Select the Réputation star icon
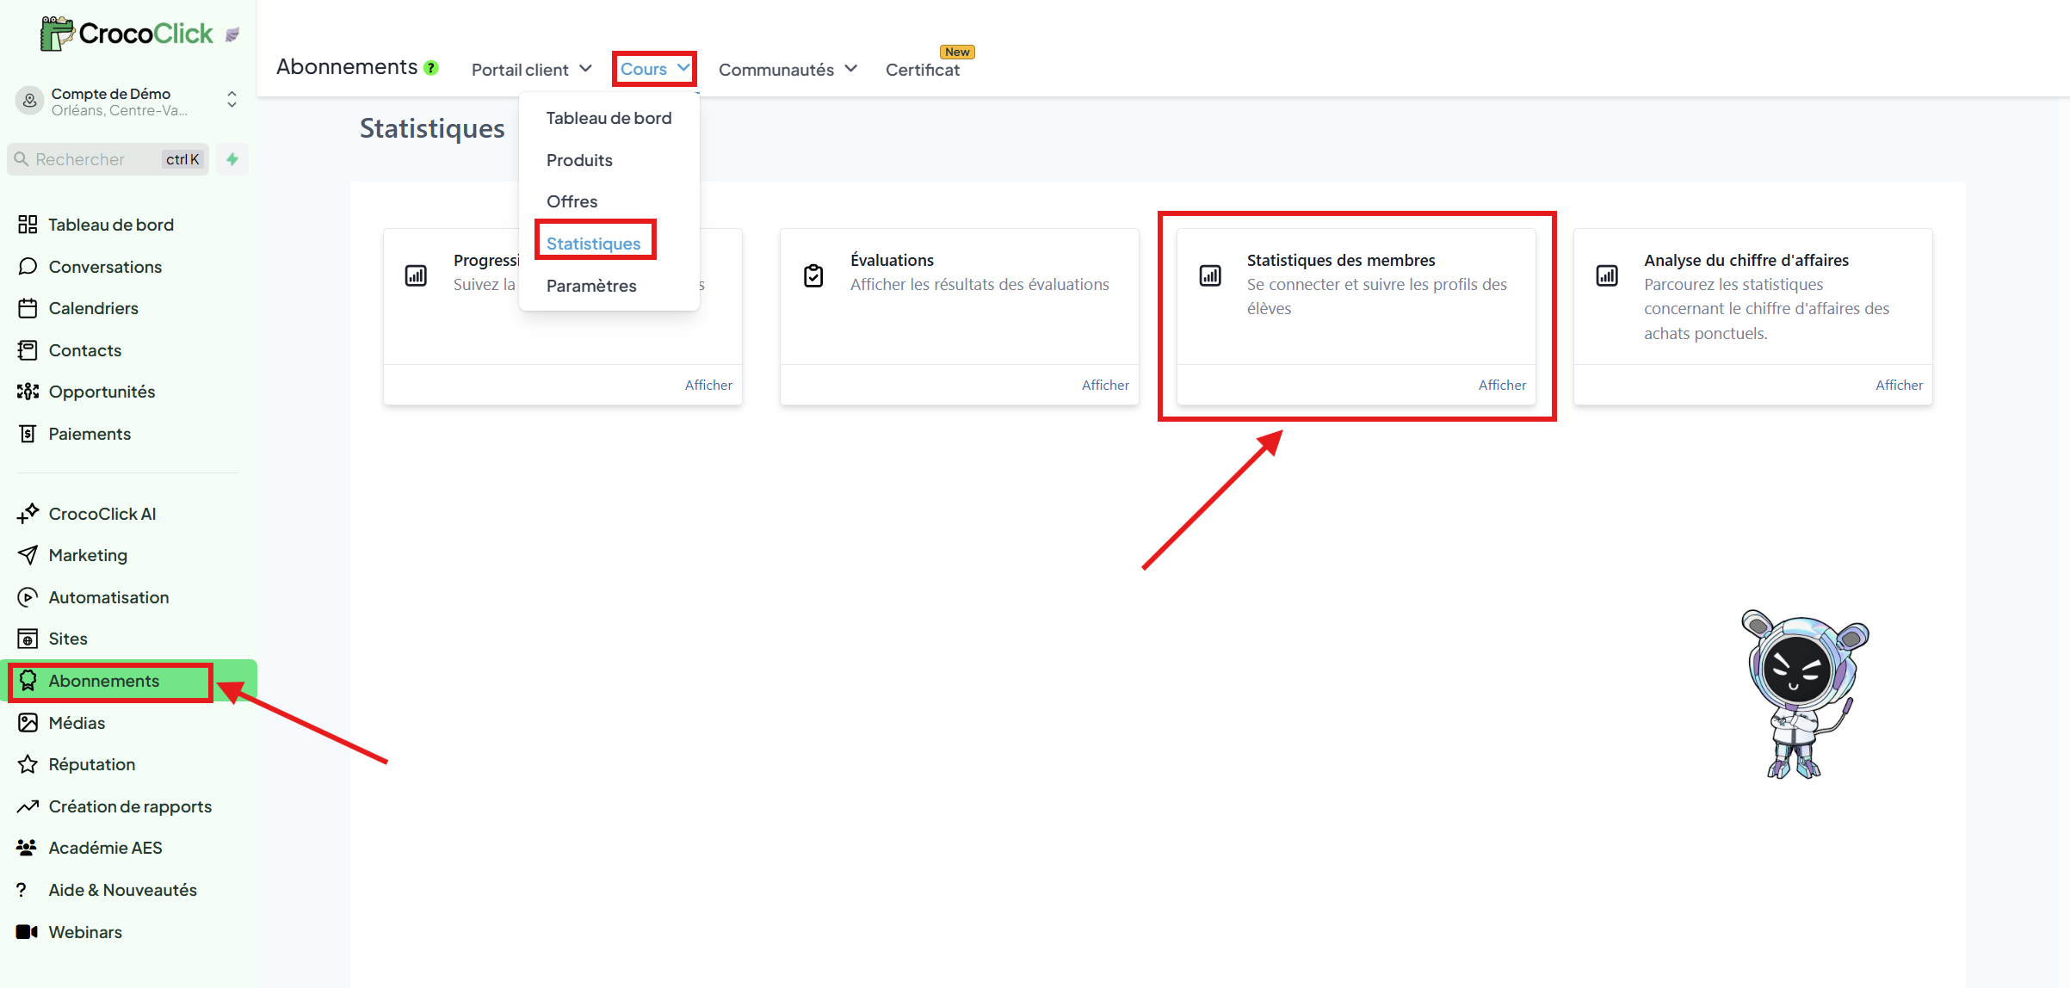This screenshot has height=988, width=2070. [28, 764]
